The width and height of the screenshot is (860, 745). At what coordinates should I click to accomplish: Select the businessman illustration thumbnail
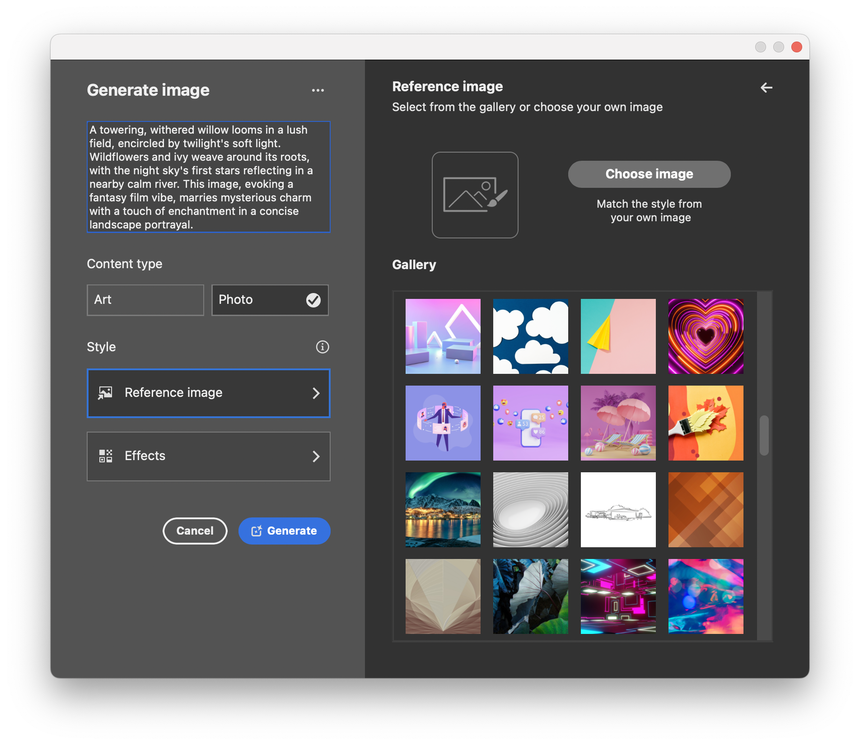pos(443,423)
